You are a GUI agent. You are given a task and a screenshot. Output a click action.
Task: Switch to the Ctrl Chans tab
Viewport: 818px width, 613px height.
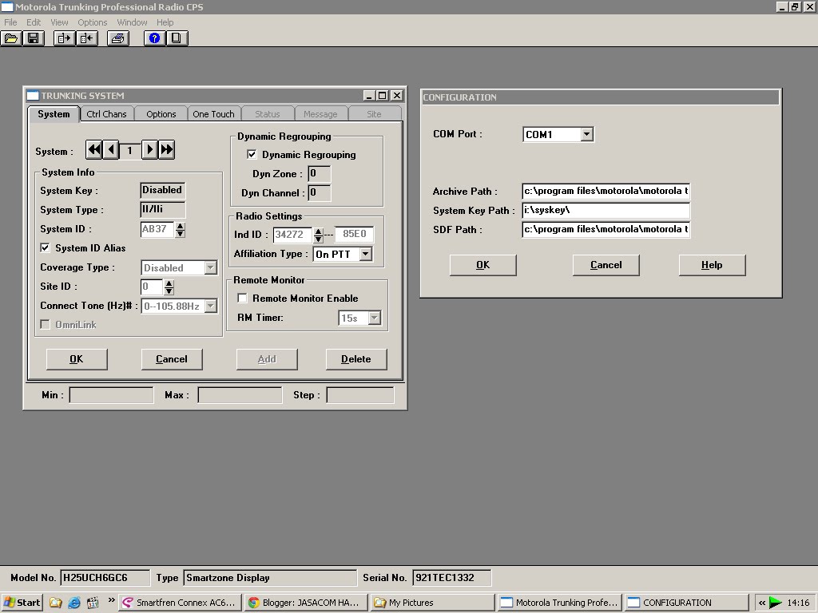pyautogui.click(x=106, y=114)
